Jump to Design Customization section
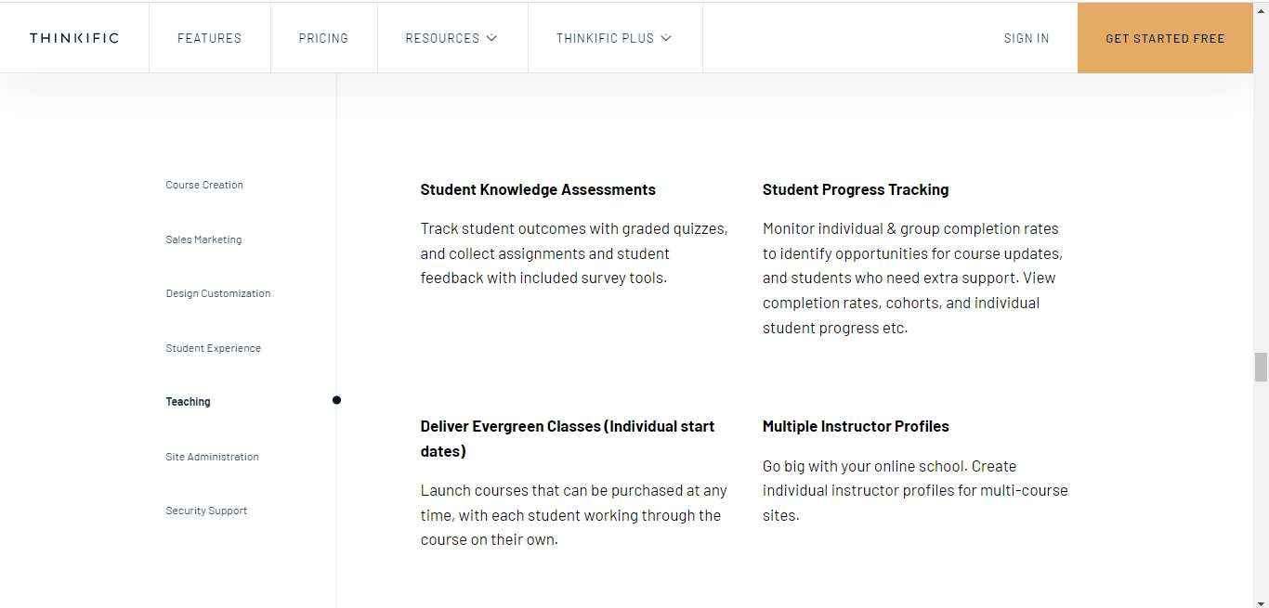Screen dimensions: 1269x608 (x=218, y=293)
